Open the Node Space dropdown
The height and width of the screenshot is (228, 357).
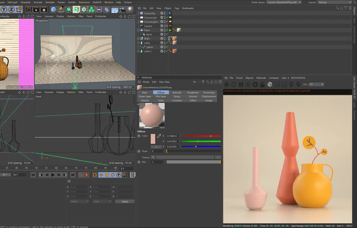click(284, 2)
